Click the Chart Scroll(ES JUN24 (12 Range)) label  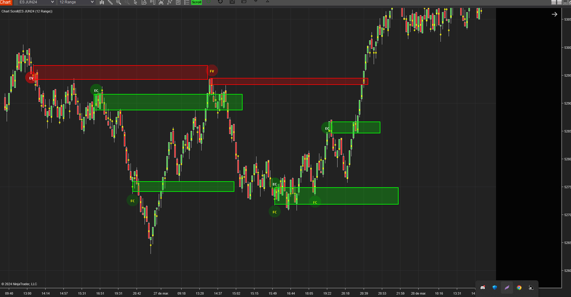click(x=27, y=11)
